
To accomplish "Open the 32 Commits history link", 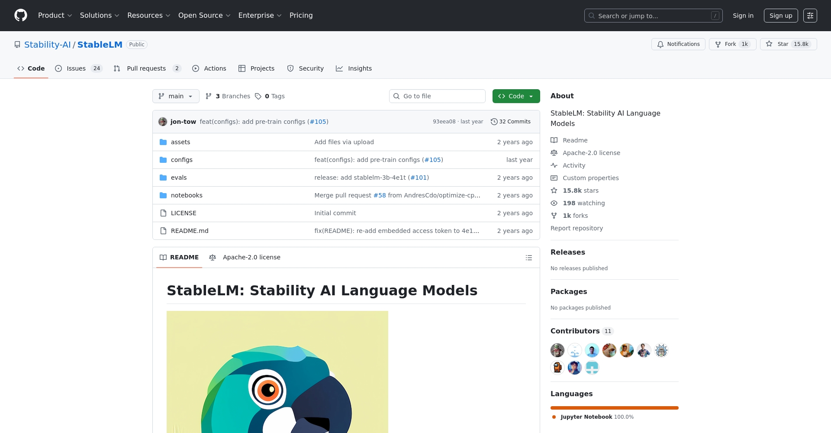I will tap(511, 122).
